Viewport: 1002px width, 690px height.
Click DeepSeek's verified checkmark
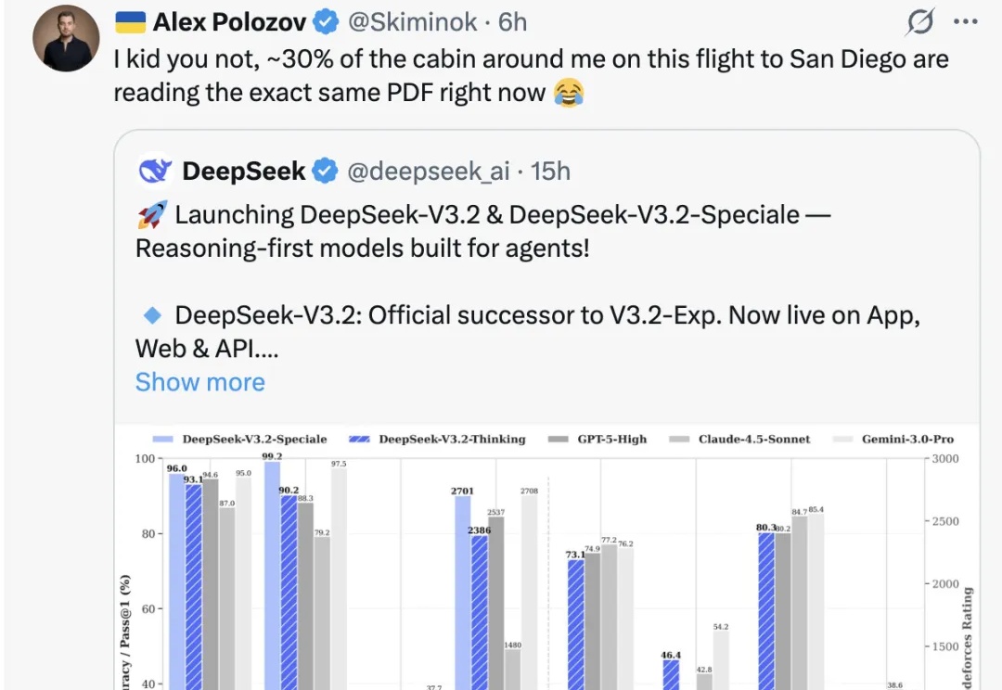pyautogui.click(x=324, y=171)
